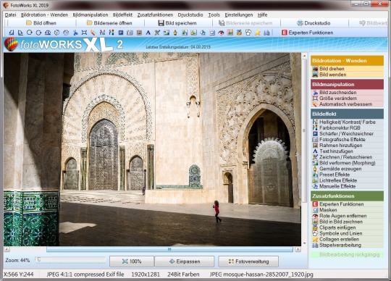The image size is (391, 281).
Task: Click the draw/retouch tool icon in the toolbar
Action: (x=157, y=33)
